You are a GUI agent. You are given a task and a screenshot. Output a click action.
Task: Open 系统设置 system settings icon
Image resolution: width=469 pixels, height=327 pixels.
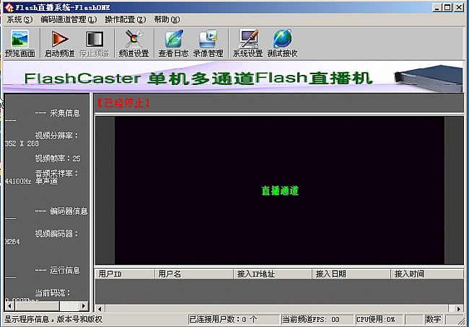[x=247, y=43]
